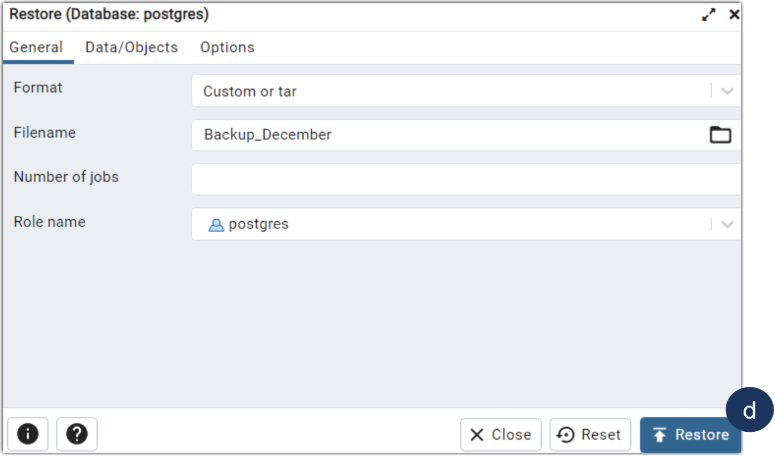Click the X icon on the Close button
Viewport: 775px width, 456px height.
(476, 434)
